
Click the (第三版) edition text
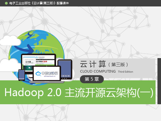(x=118, y=65)
